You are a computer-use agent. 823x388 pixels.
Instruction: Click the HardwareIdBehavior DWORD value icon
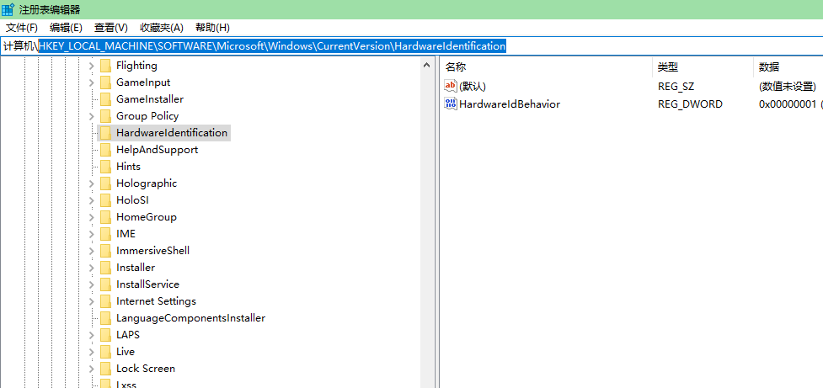450,104
